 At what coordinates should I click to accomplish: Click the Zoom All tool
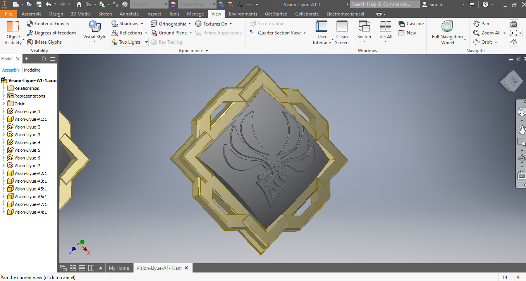click(487, 33)
